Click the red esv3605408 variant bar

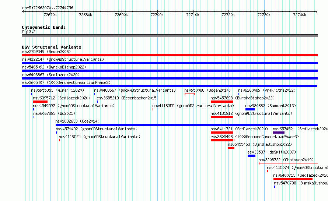pos(222,140)
